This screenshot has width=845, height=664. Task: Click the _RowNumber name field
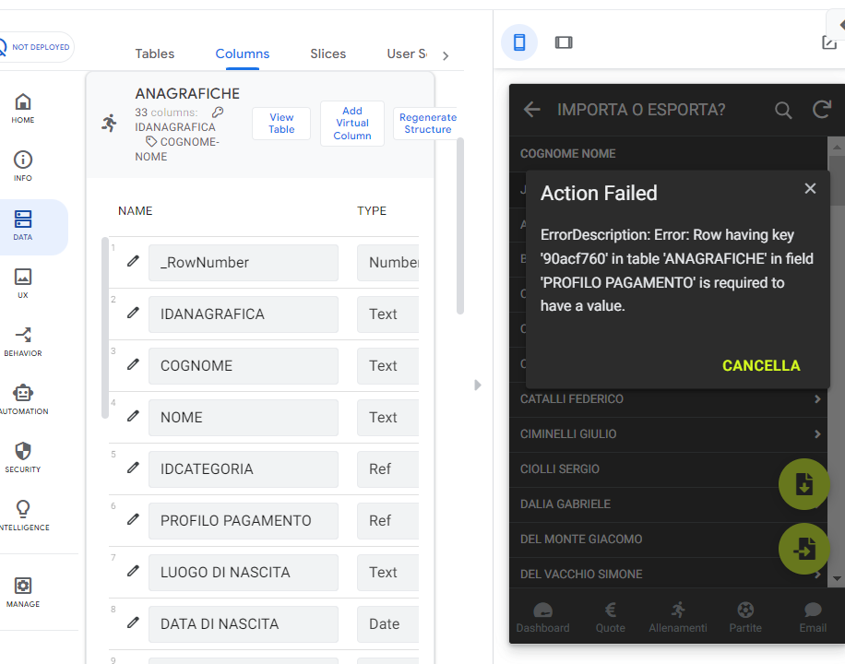243,263
